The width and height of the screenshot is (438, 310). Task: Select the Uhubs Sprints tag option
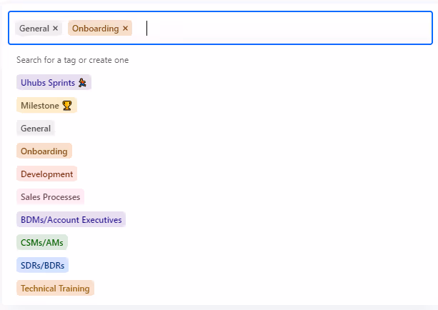coord(54,82)
